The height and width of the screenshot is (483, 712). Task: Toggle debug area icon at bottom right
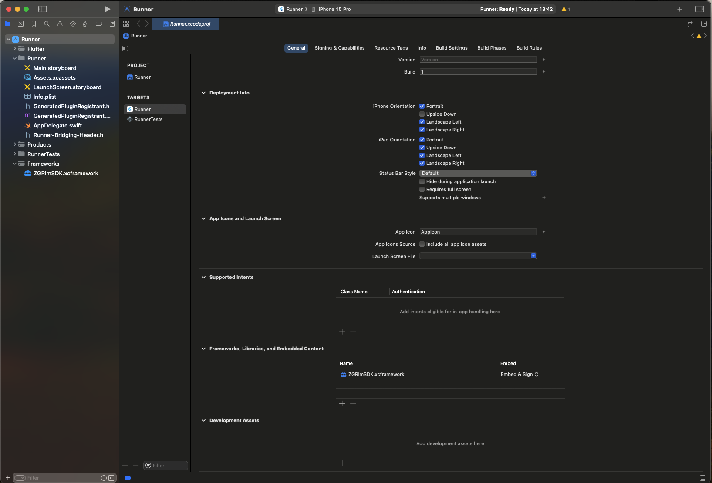point(702,478)
